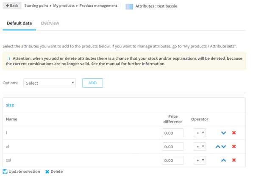The height and width of the screenshot is (177, 256).
Task: Open operator dropdown for 'xxl' row
Action: point(200,160)
